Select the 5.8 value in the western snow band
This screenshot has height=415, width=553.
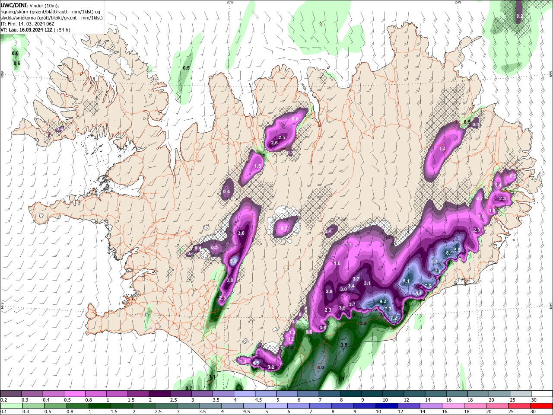(234, 261)
